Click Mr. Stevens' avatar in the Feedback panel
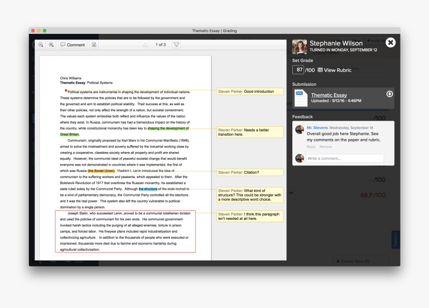 (x=299, y=129)
